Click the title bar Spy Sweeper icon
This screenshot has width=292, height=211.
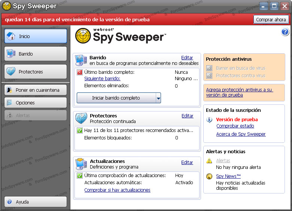pyautogui.click(x=6, y=6)
